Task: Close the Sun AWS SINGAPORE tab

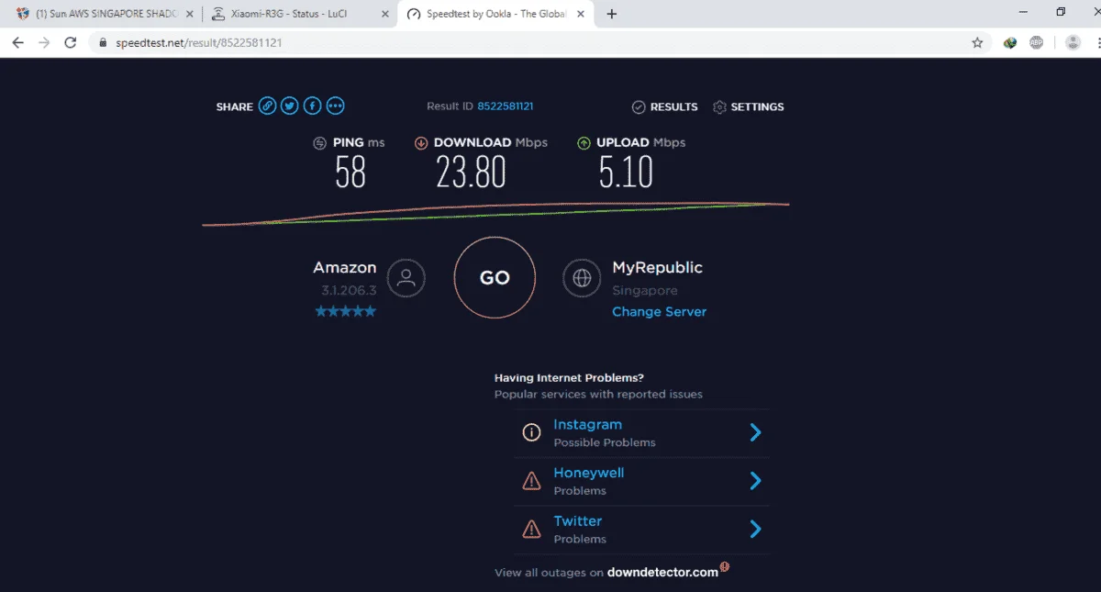Action: pyautogui.click(x=189, y=14)
